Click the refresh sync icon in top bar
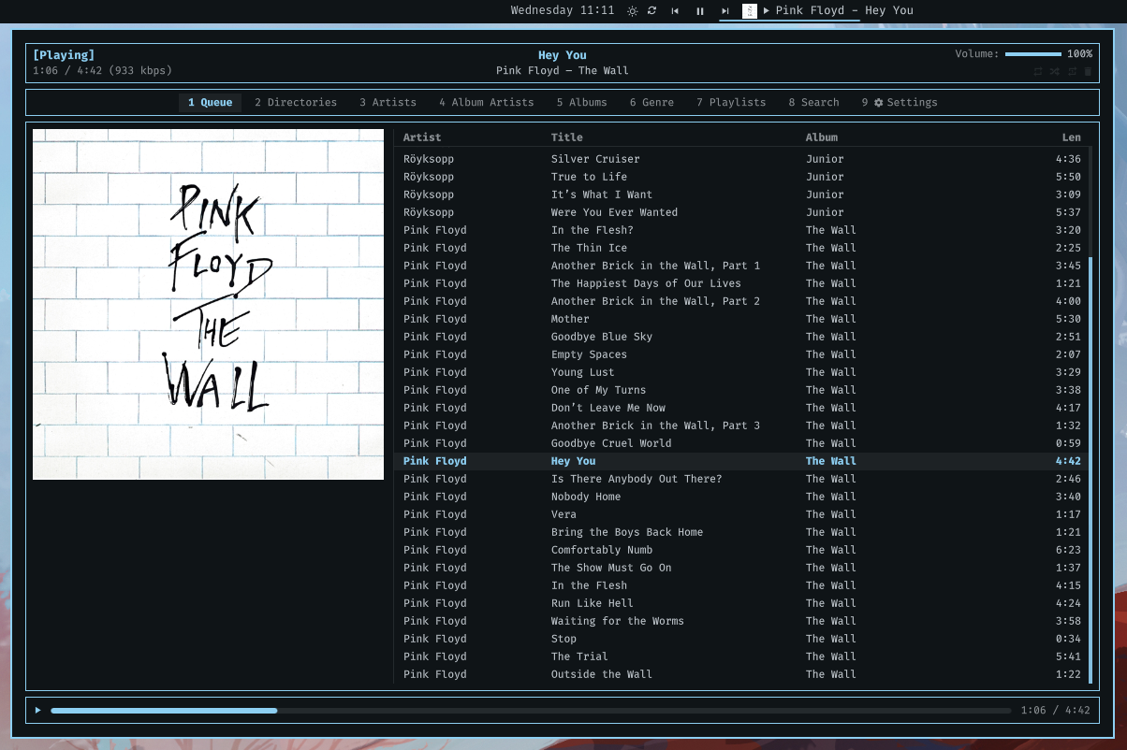This screenshot has height=750, width=1127. click(x=652, y=11)
